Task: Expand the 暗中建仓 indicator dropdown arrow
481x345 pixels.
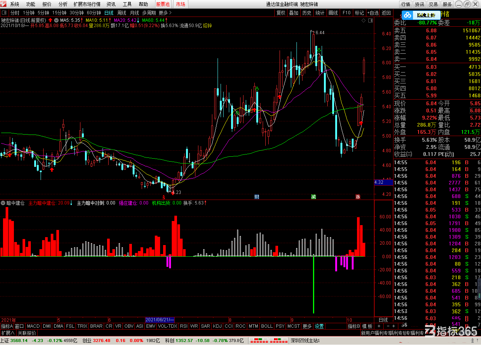Action: (x=3, y=203)
